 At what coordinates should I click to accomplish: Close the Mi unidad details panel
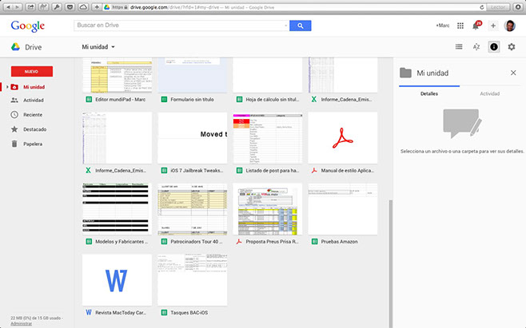[513, 73]
